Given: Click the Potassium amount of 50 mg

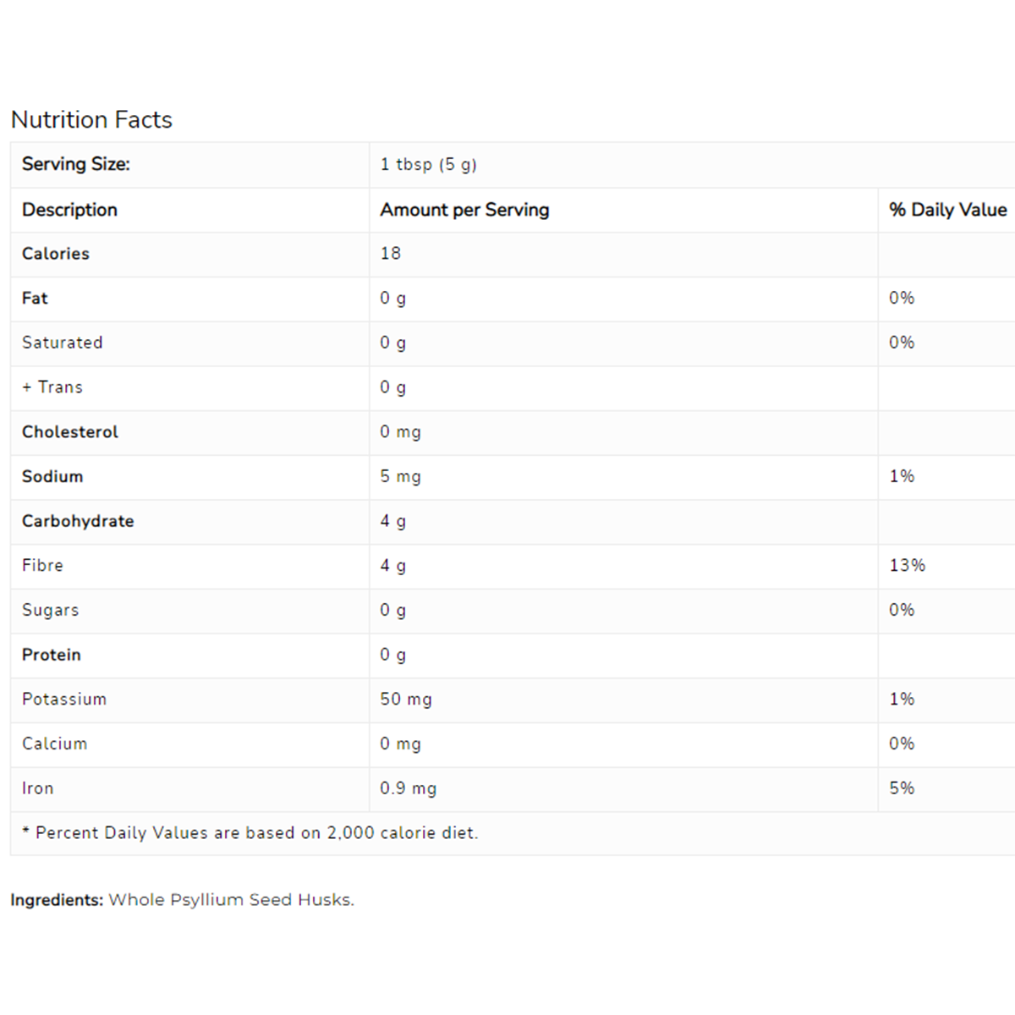Looking at the screenshot, I should pyautogui.click(x=406, y=700).
